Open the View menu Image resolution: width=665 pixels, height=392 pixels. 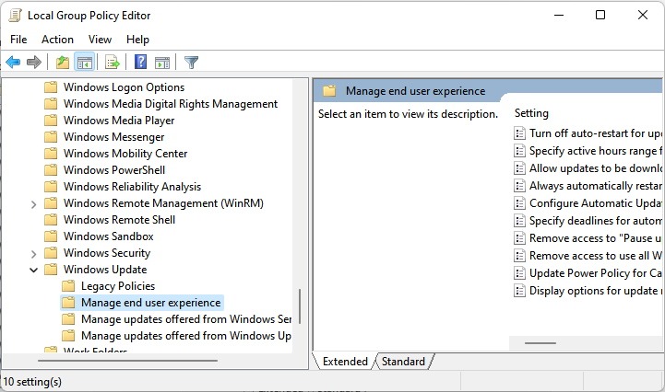pyautogui.click(x=100, y=40)
